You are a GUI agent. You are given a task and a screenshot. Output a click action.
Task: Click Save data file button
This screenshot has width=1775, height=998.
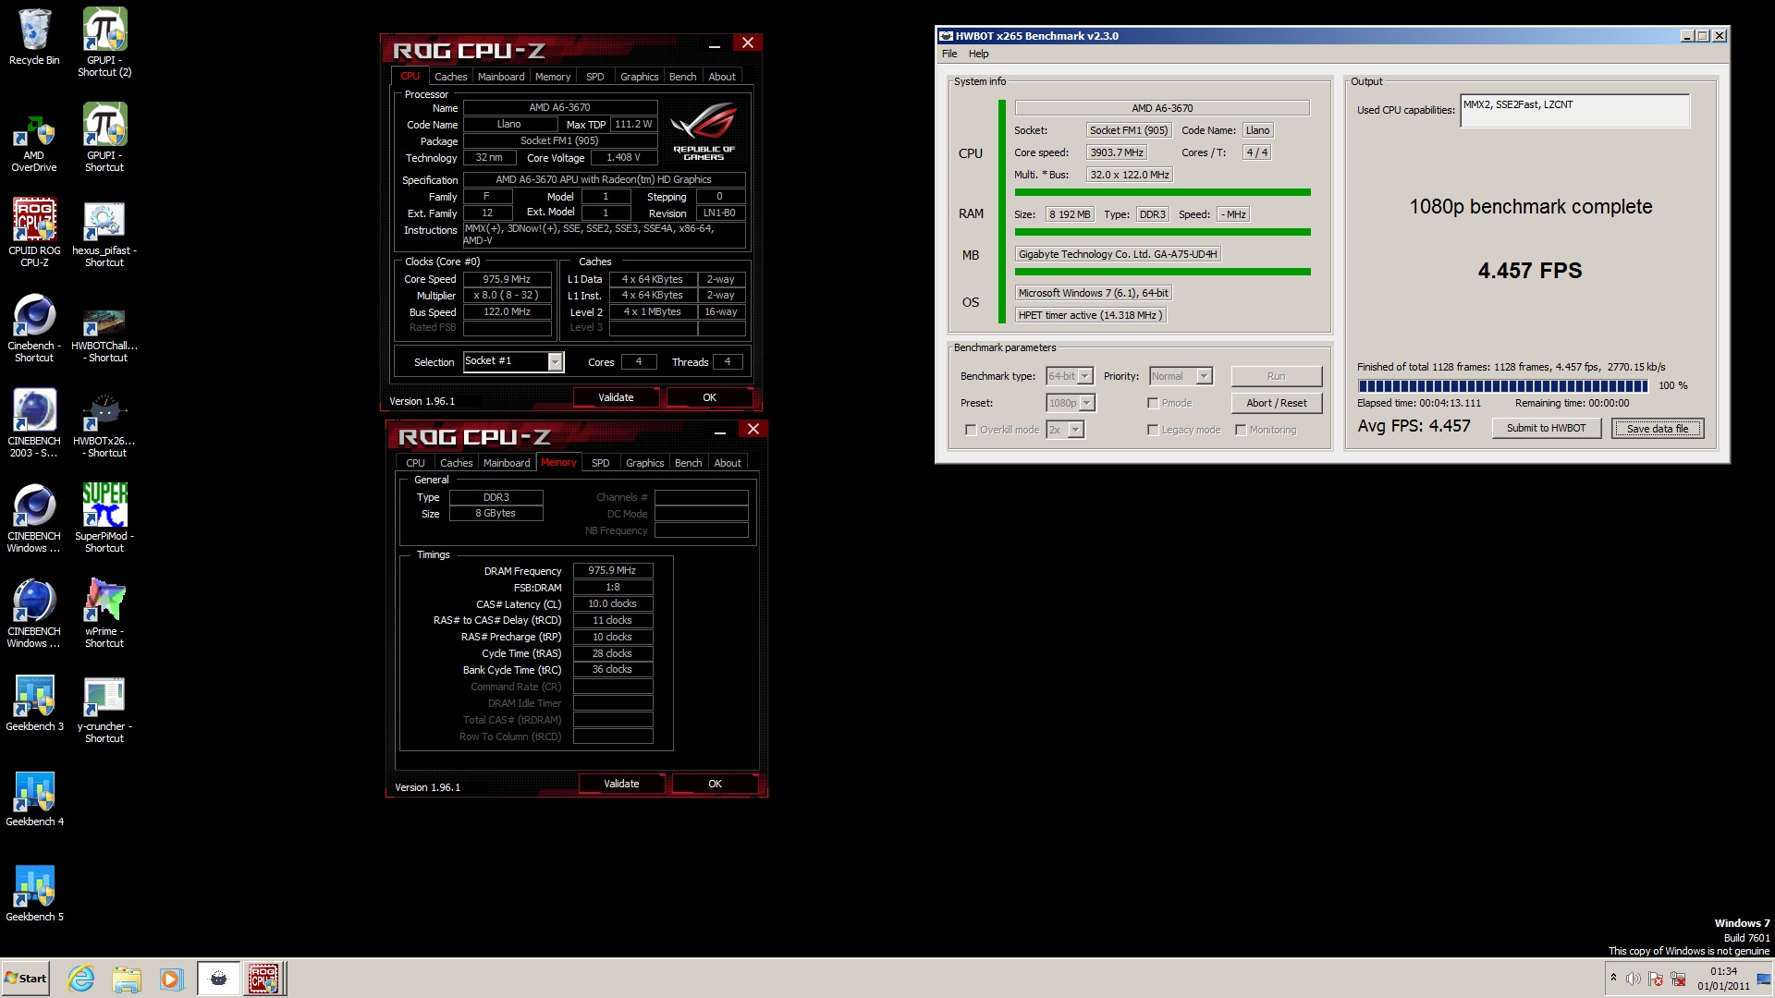click(x=1657, y=428)
